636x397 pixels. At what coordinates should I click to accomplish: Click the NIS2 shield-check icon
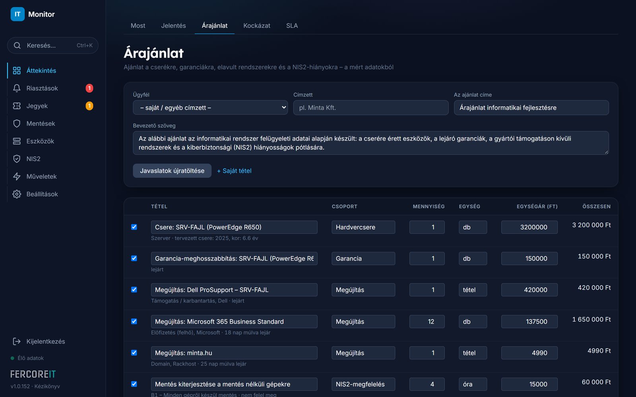pos(17,159)
